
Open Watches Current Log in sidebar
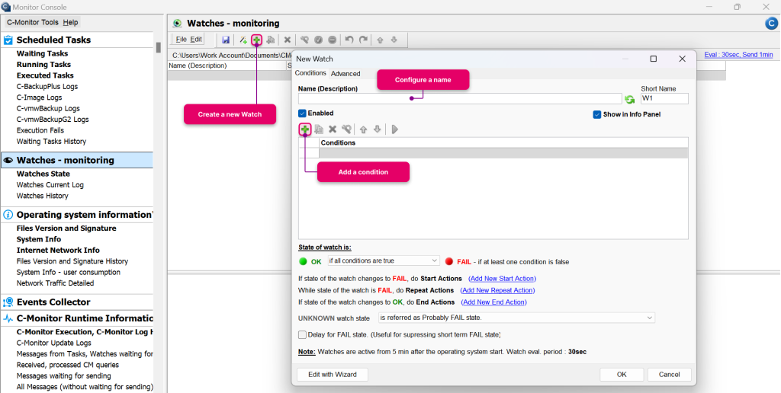pyautogui.click(x=50, y=185)
